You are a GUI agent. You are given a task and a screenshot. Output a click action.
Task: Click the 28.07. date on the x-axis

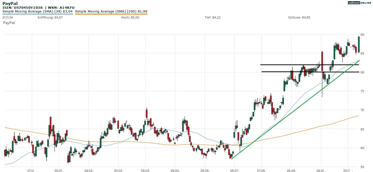click(x=234, y=171)
